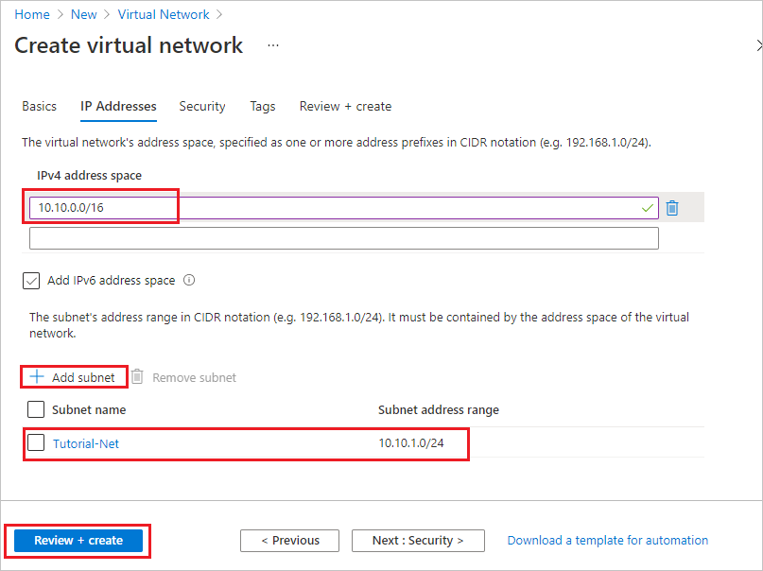Click the Next : Security button
The image size is (763, 571).
point(418,540)
